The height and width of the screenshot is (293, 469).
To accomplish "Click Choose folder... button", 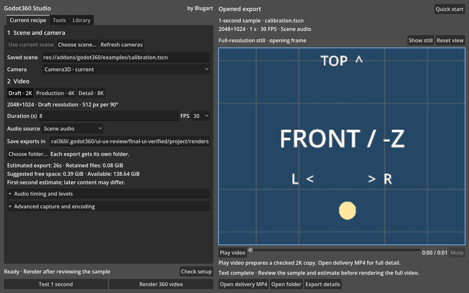I will point(28,154).
